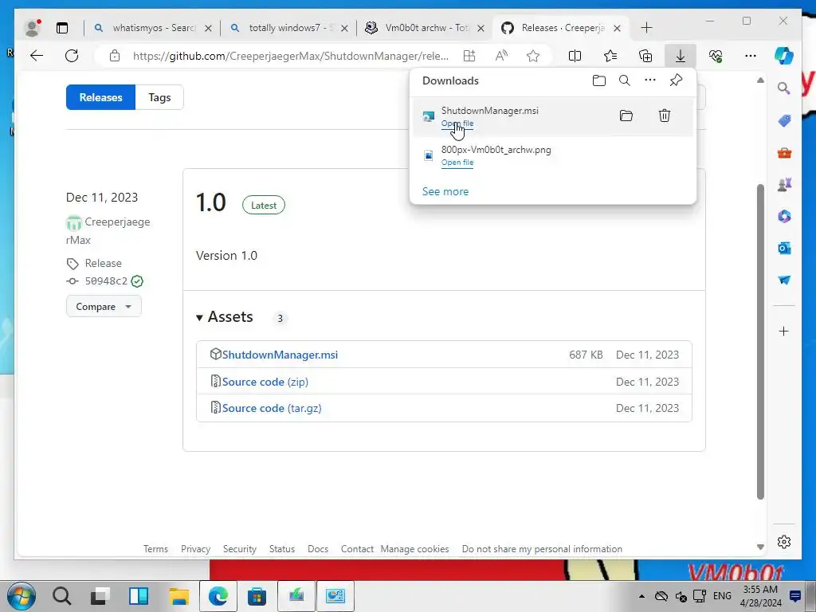Switch to the Tags view

click(x=159, y=97)
